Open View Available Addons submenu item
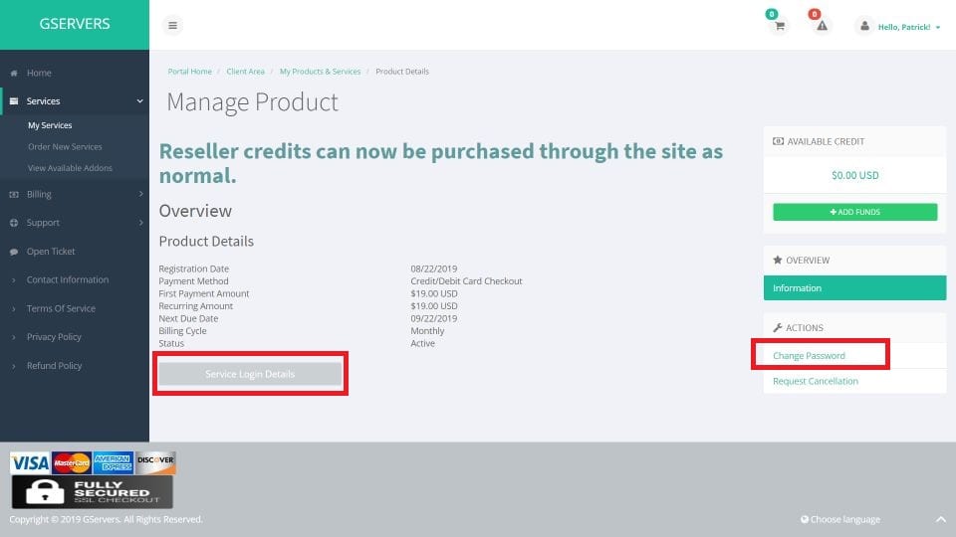This screenshot has width=956, height=537. tap(70, 168)
